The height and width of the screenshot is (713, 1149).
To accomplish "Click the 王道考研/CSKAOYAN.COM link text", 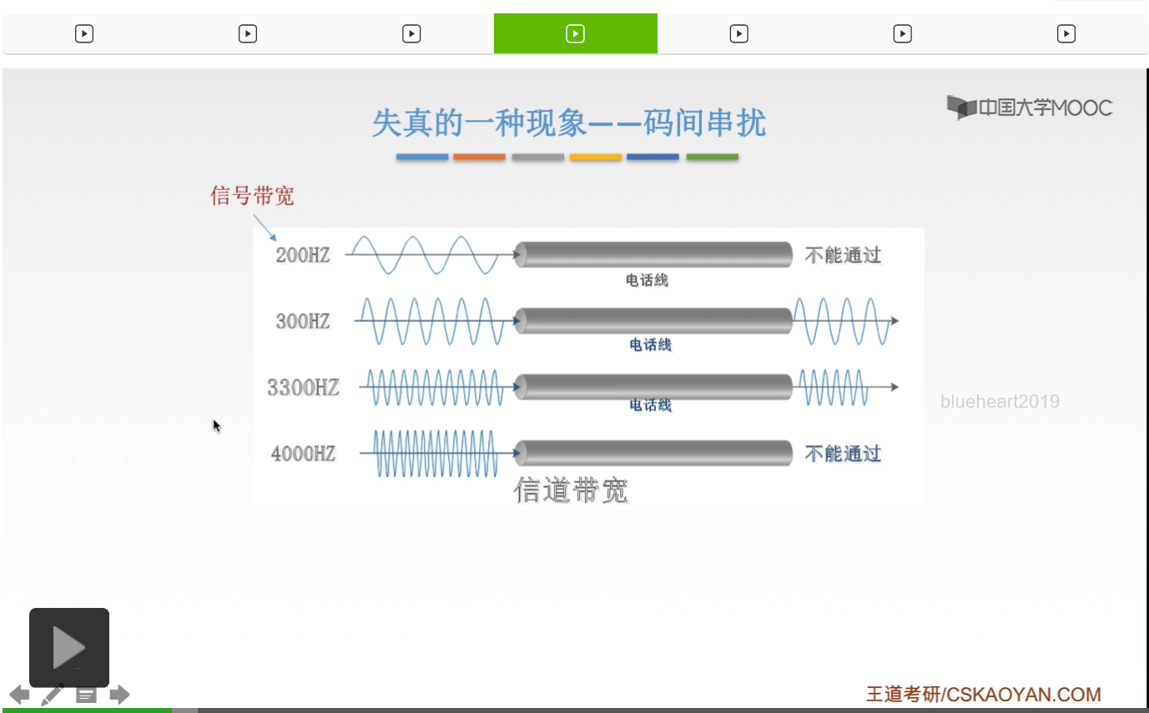I will pos(983,694).
